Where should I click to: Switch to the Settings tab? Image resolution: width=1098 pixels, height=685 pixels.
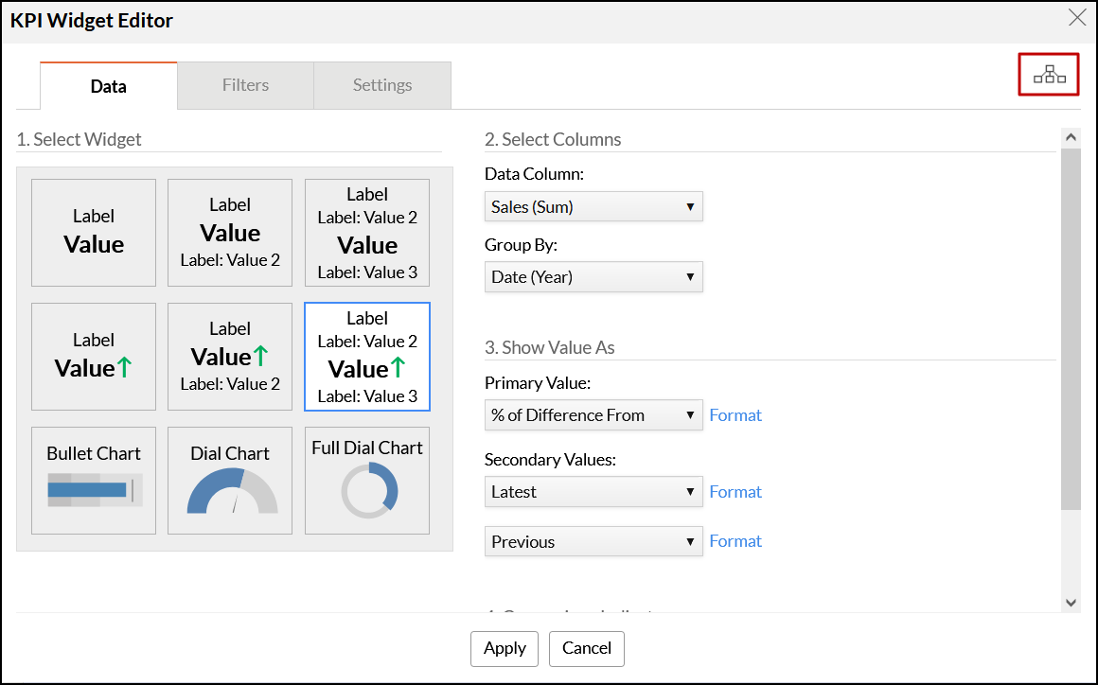pyautogui.click(x=382, y=85)
